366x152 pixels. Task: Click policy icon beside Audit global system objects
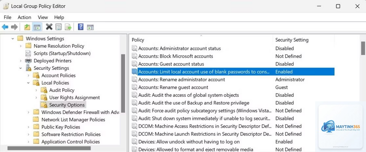[134, 95]
